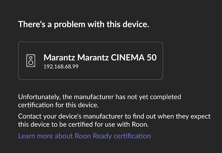Click the heading There's a problem with this device
222x153 pixels.
(x=84, y=24)
